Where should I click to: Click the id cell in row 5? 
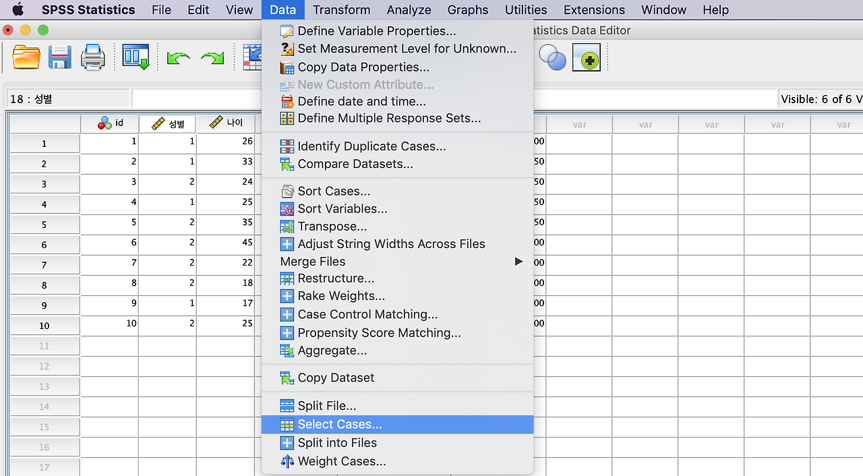(109, 225)
